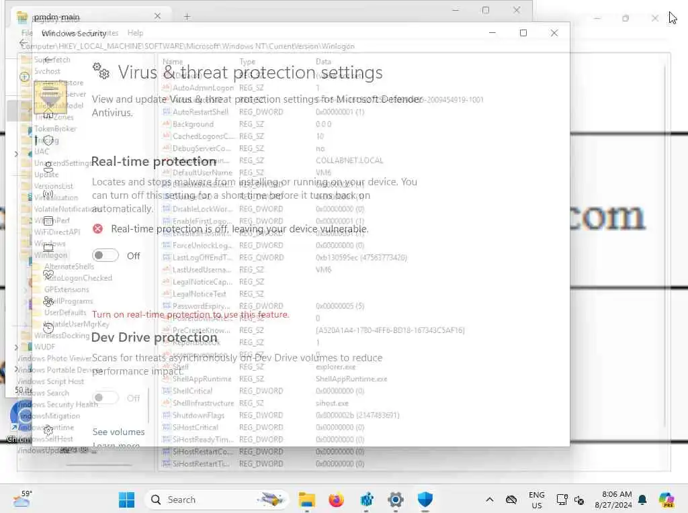Select the Virus & threat protection shield icon
Image resolution: width=688 pixels, height=513 pixels.
click(x=48, y=140)
